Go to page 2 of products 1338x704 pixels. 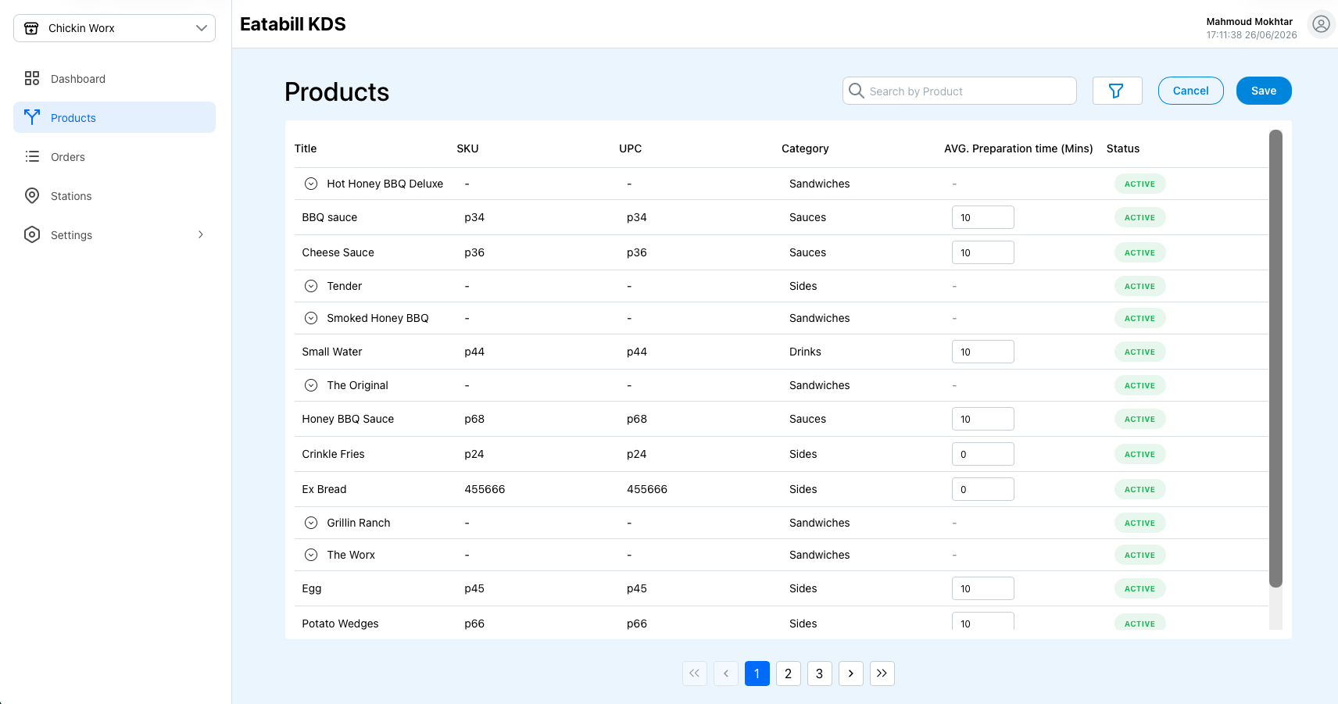click(789, 674)
